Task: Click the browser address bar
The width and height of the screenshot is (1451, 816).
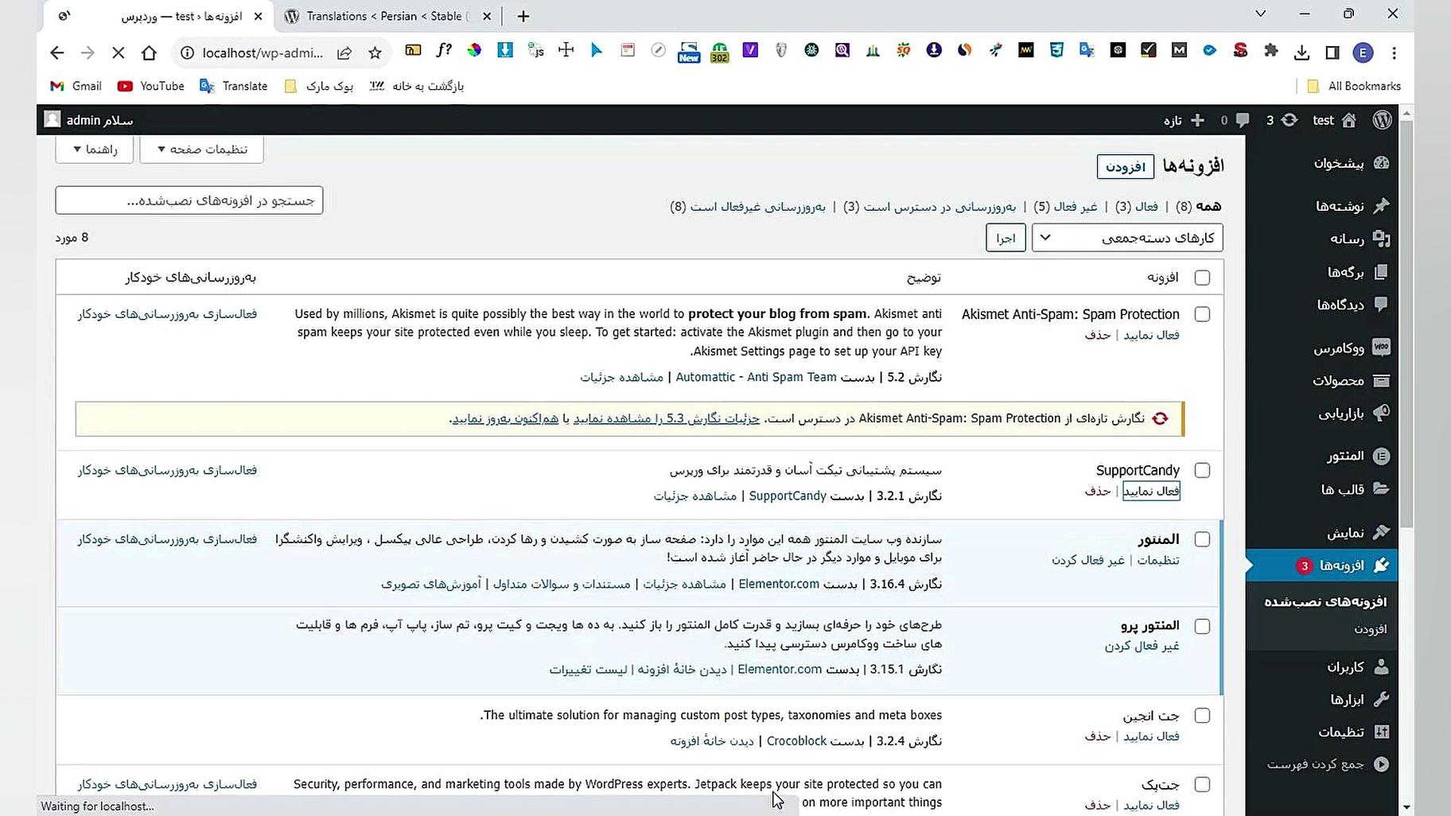Action: click(263, 52)
